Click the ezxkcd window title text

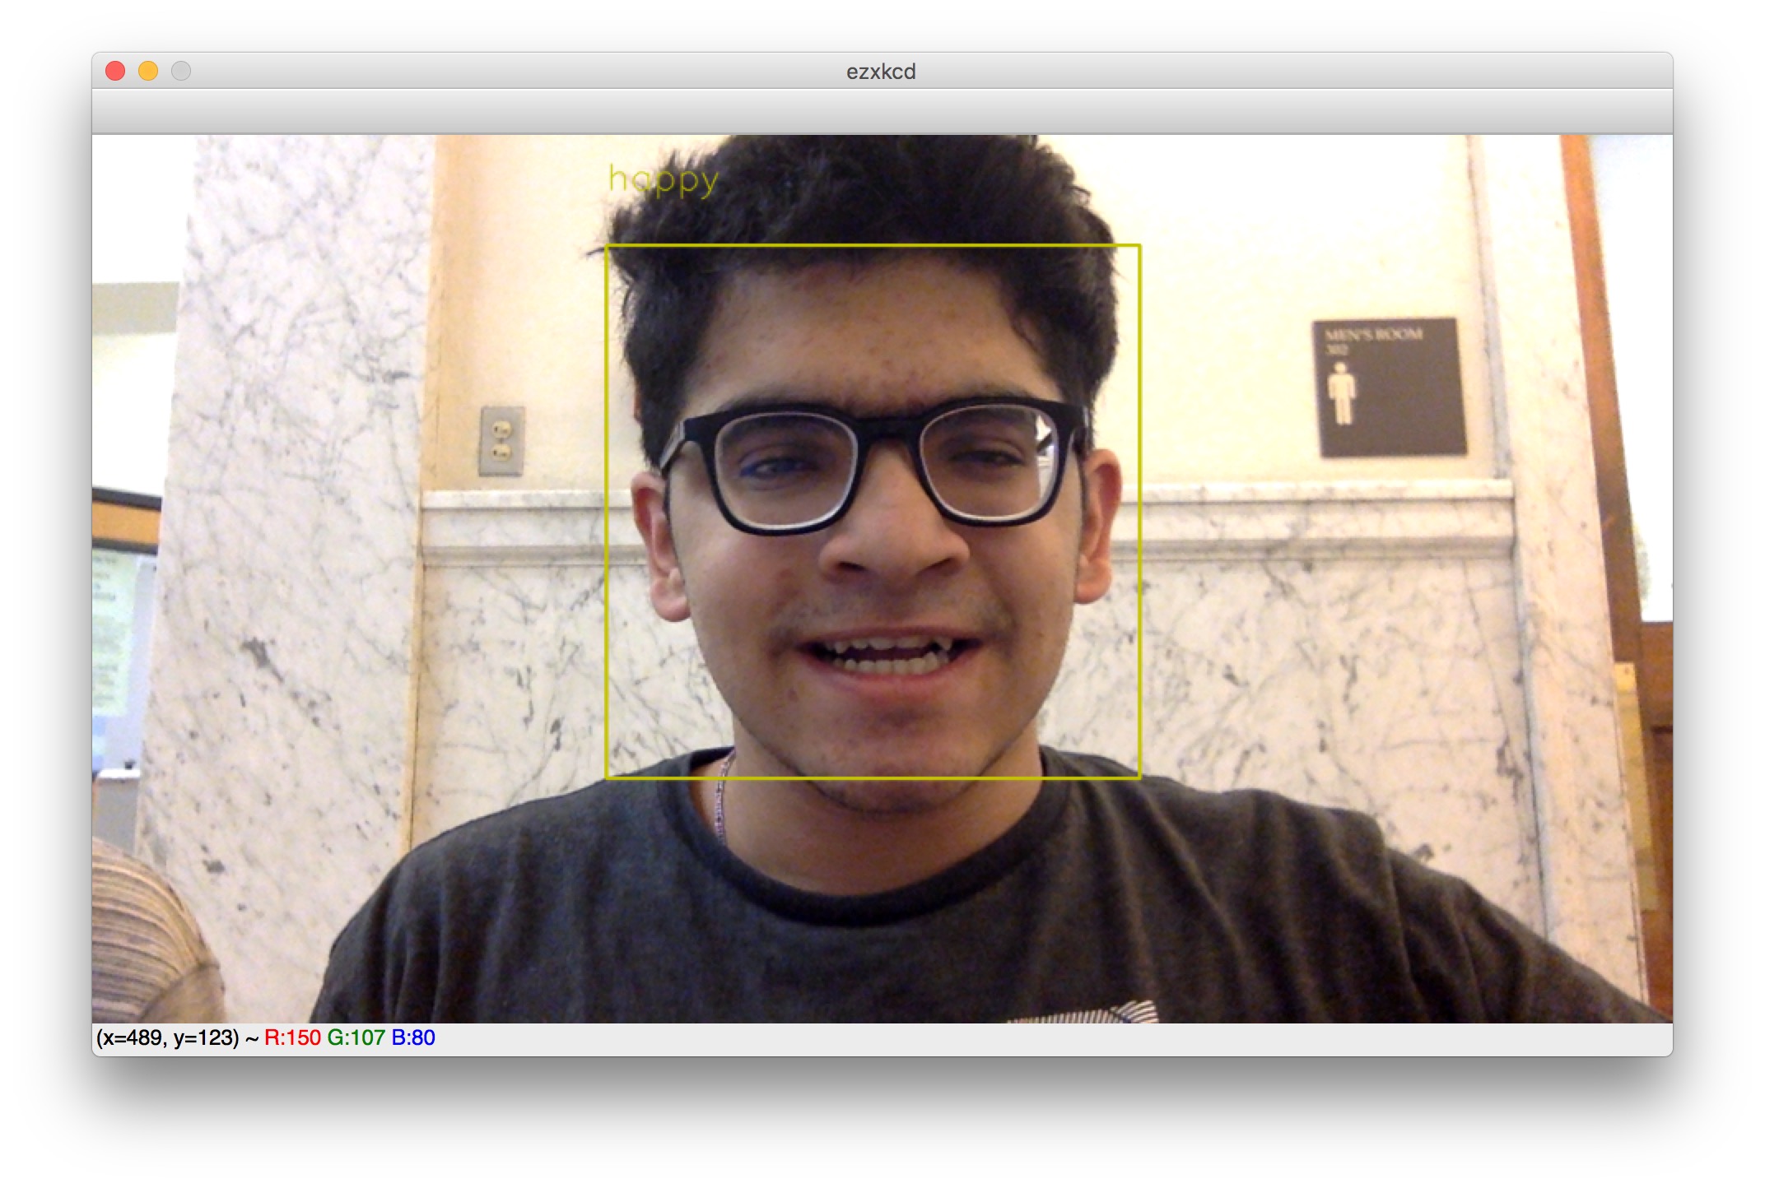[x=881, y=72]
